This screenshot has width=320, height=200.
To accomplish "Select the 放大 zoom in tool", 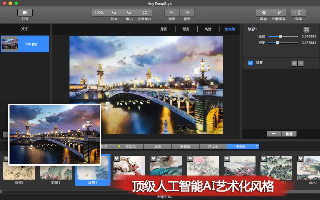I will (x=114, y=12).
